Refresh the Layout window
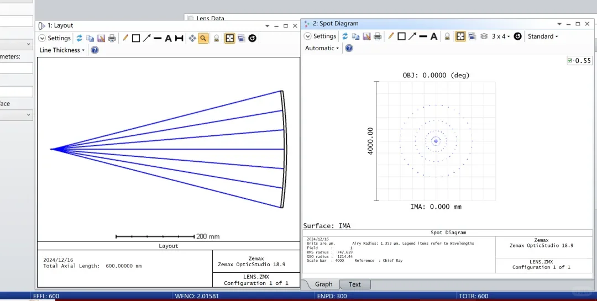597x301 pixels. [x=79, y=38]
